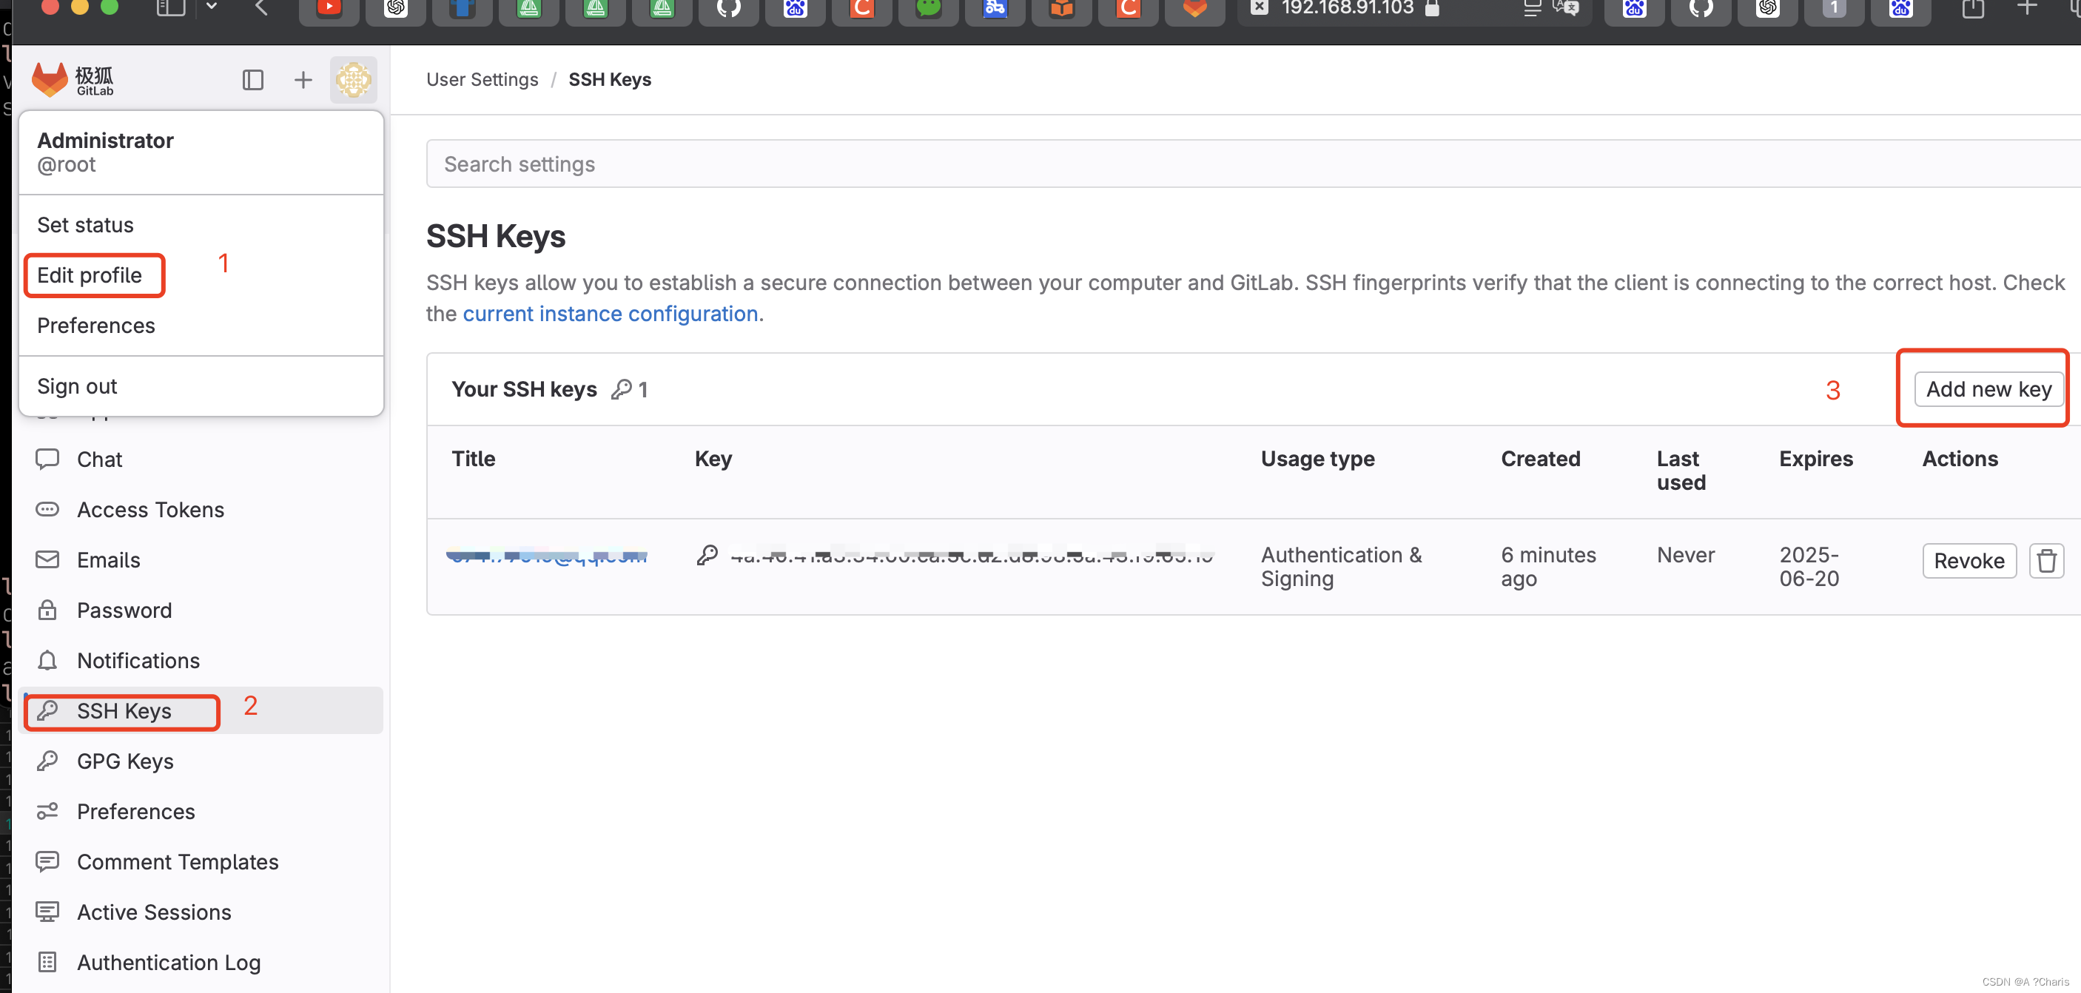Open the create new (+) menu
Image resolution: width=2081 pixels, height=993 pixels.
pyautogui.click(x=303, y=79)
